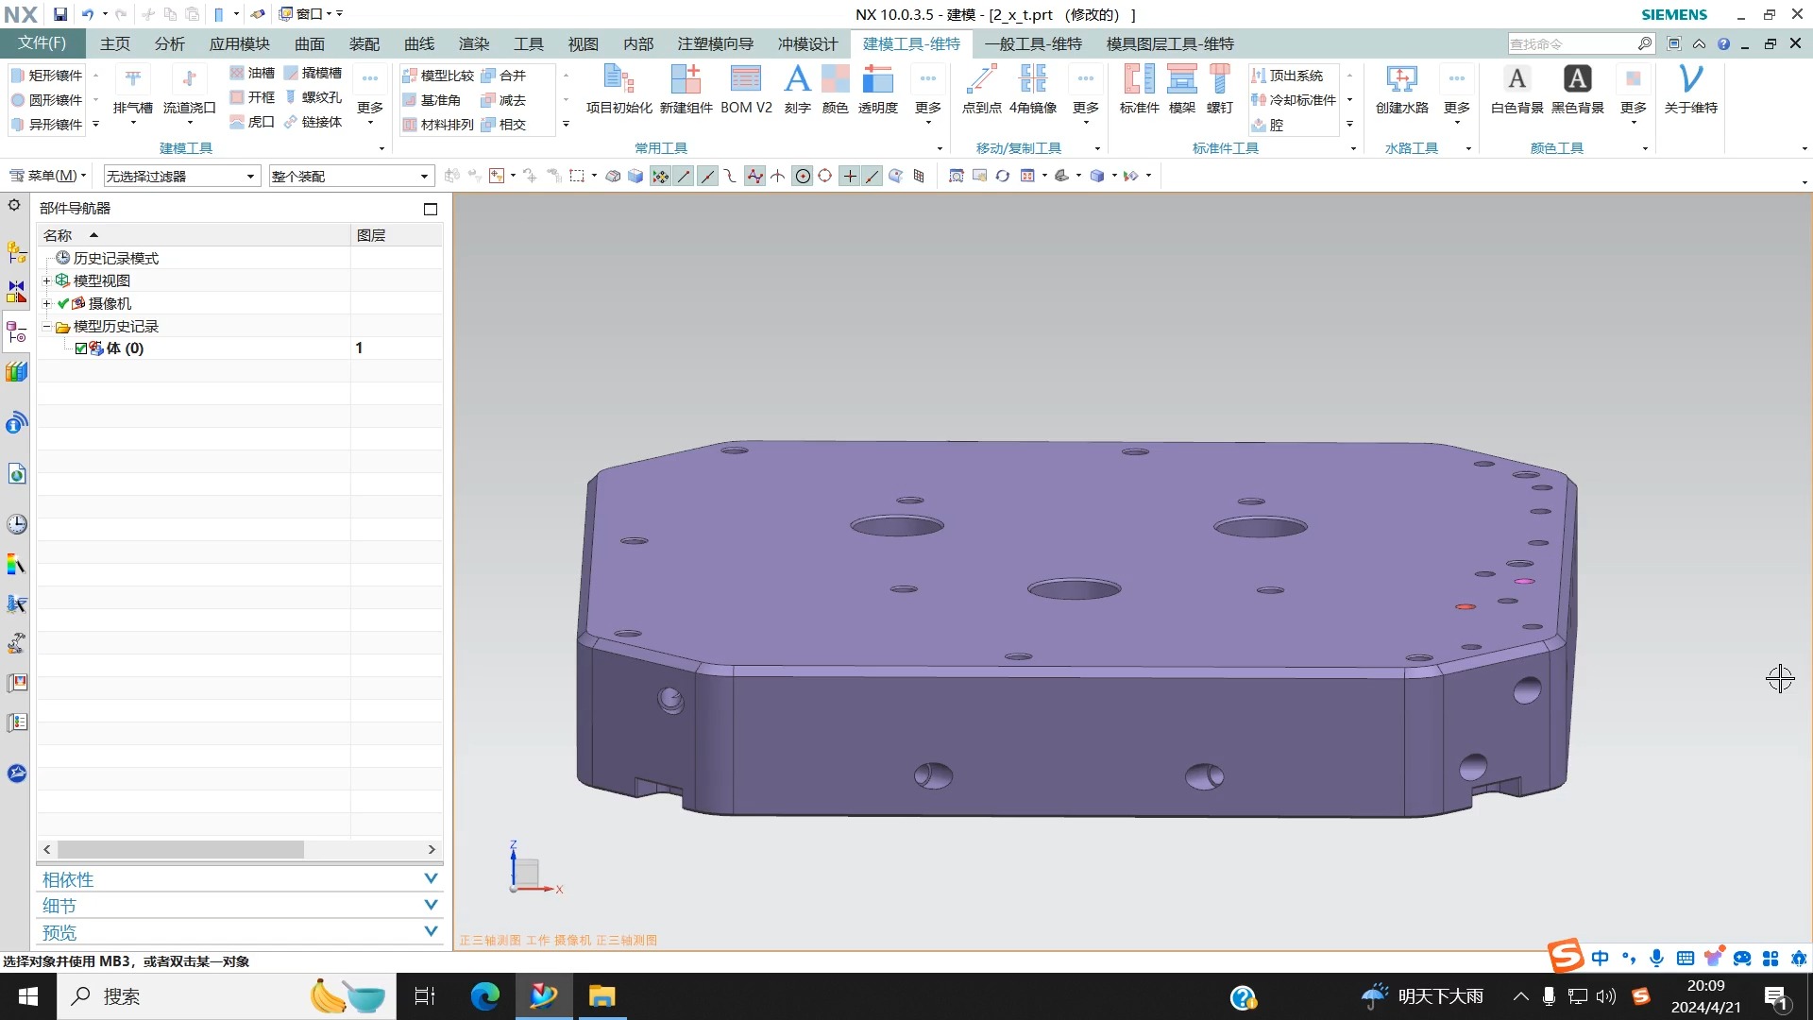1813x1020 pixels.
Task: Maximize the 部件导航器 panel toggle
Action: [431, 209]
